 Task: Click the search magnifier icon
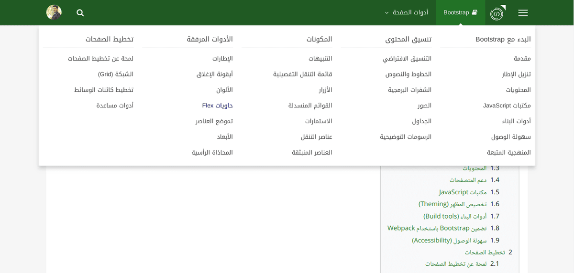[x=80, y=13]
